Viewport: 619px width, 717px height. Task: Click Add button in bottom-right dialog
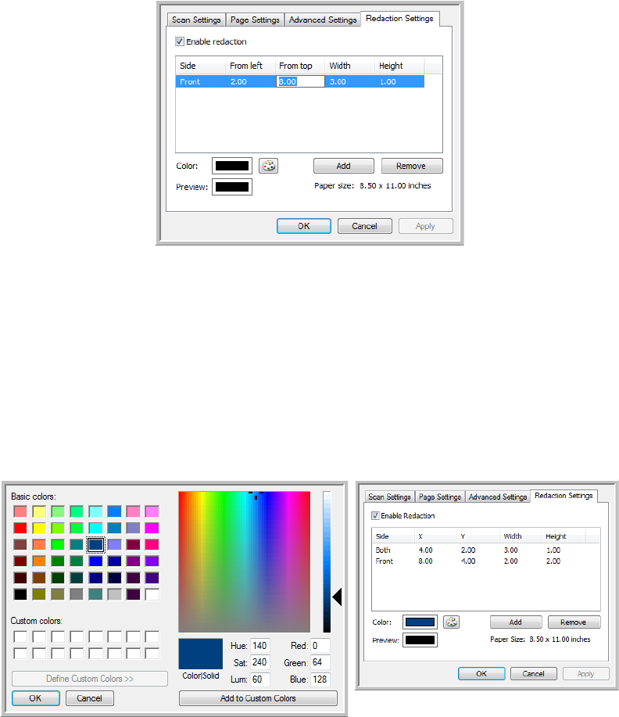point(516,622)
